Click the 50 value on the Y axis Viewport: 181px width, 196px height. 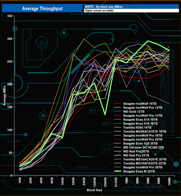pyautogui.click(x=11, y=153)
